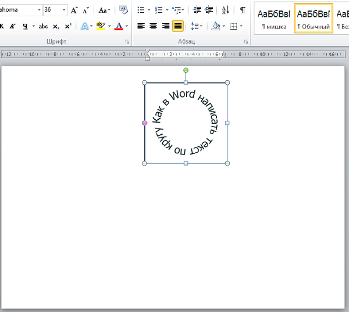
Task: Select the мишка style
Action: (274, 18)
